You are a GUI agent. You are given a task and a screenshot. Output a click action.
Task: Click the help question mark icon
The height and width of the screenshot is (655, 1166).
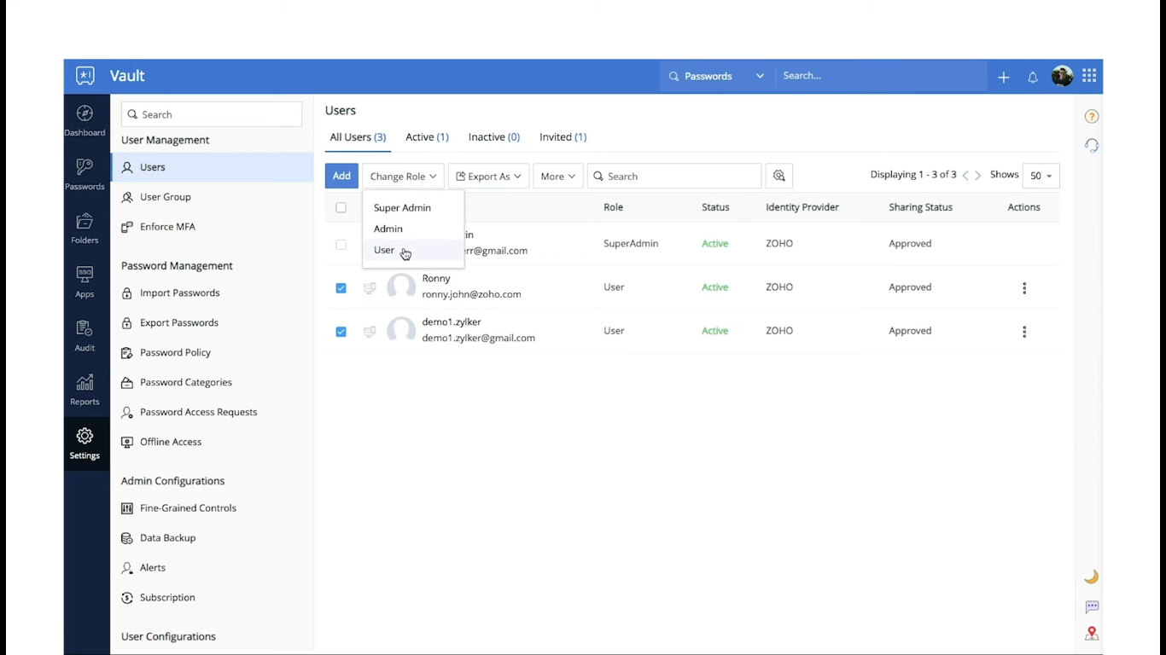click(x=1092, y=117)
